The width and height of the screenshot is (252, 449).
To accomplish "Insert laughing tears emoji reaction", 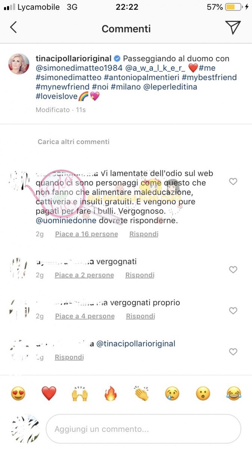I will tap(234, 394).
